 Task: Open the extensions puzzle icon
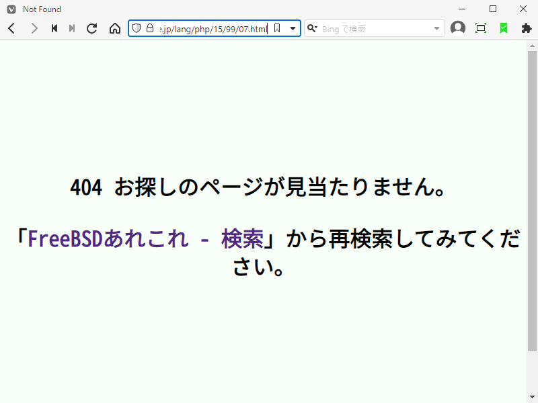click(527, 28)
